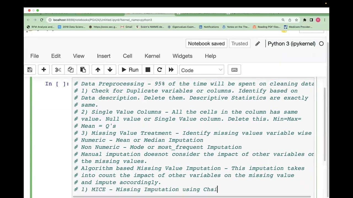Click the Trusted notebook button

tap(240, 43)
